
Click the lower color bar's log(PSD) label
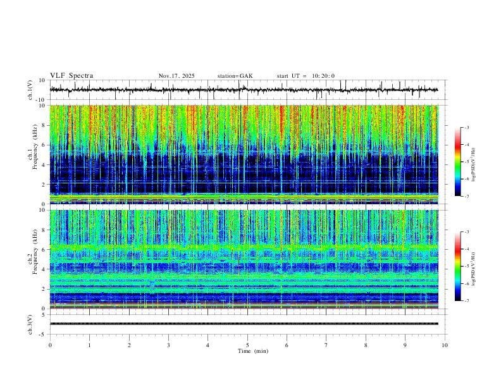pos(474,269)
